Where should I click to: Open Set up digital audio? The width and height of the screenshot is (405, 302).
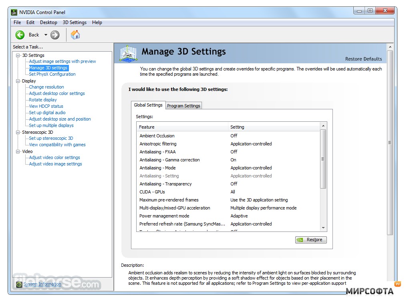47,113
